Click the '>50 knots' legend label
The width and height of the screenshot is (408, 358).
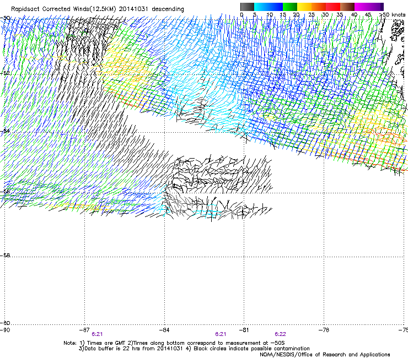point(393,14)
